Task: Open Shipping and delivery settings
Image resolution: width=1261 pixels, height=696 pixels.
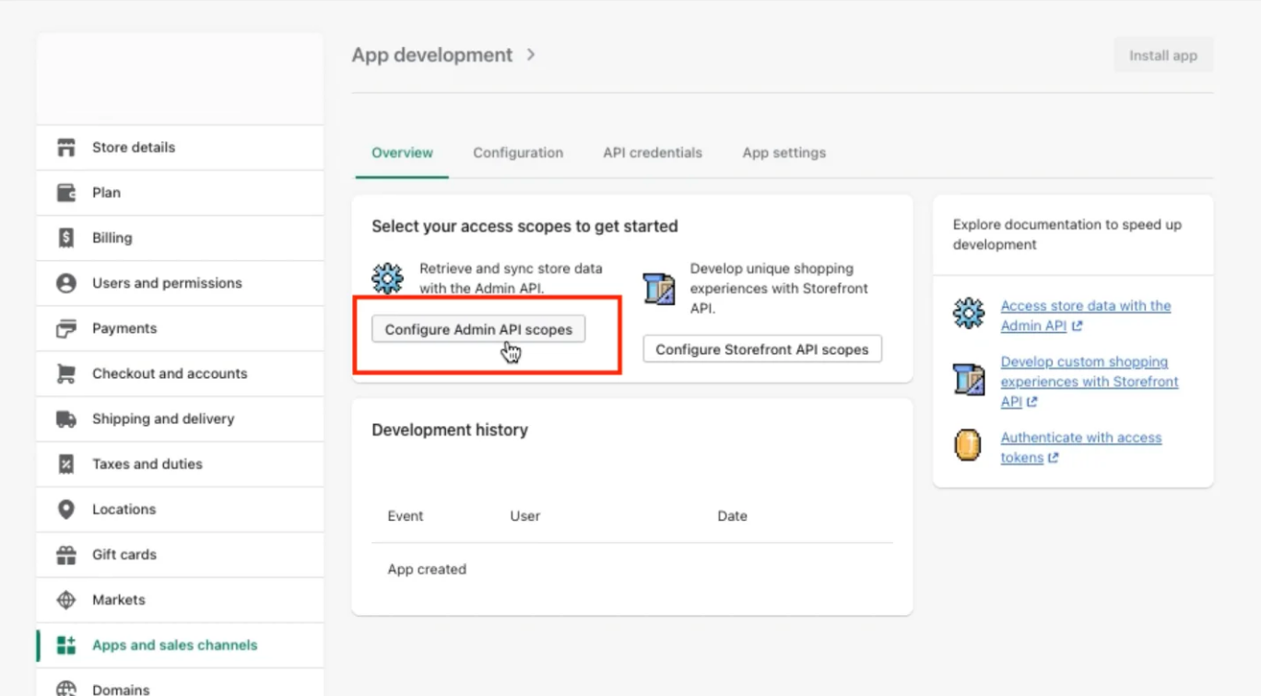Action: tap(180, 419)
